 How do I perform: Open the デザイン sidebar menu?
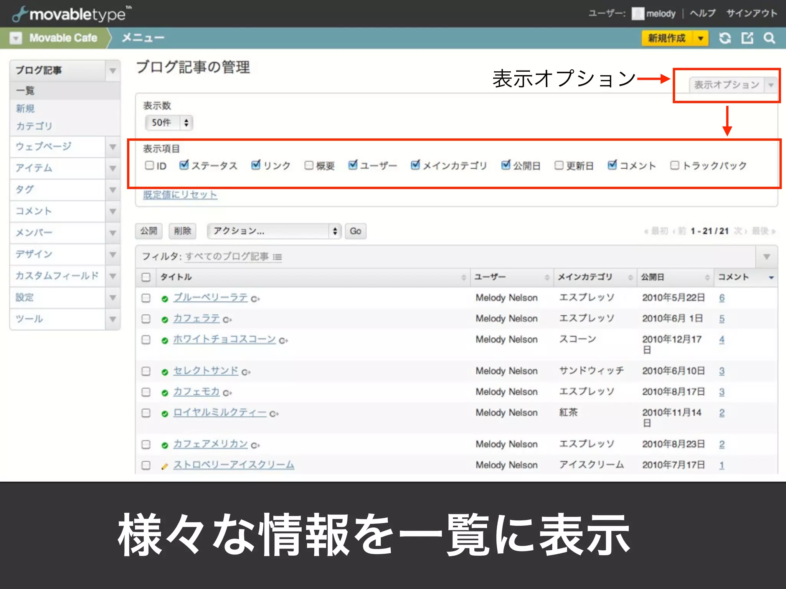point(34,254)
